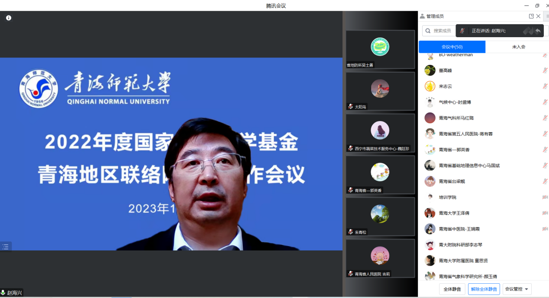The height and width of the screenshot is (298, 549).
Task: Unmute 蕾高峰 via microphone icon
Action: pyautogui.click(x=545, y=70)
